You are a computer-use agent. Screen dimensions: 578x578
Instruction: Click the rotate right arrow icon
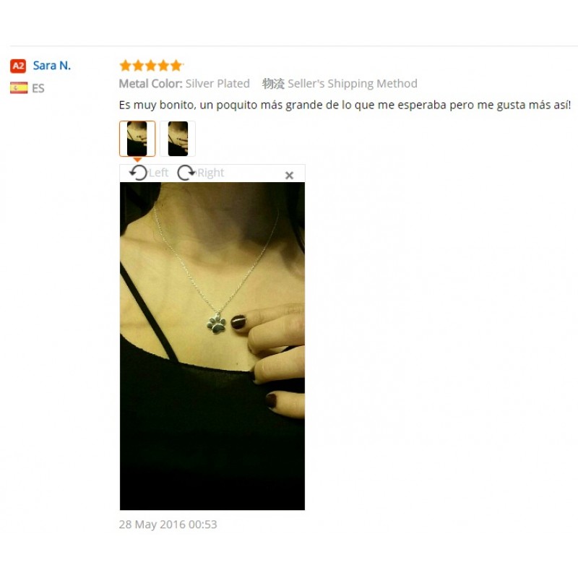click(186, 173)
